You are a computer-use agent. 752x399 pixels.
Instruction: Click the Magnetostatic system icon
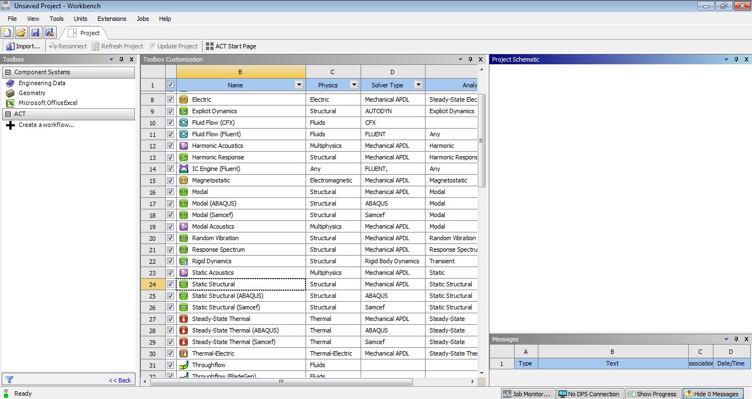184,180
